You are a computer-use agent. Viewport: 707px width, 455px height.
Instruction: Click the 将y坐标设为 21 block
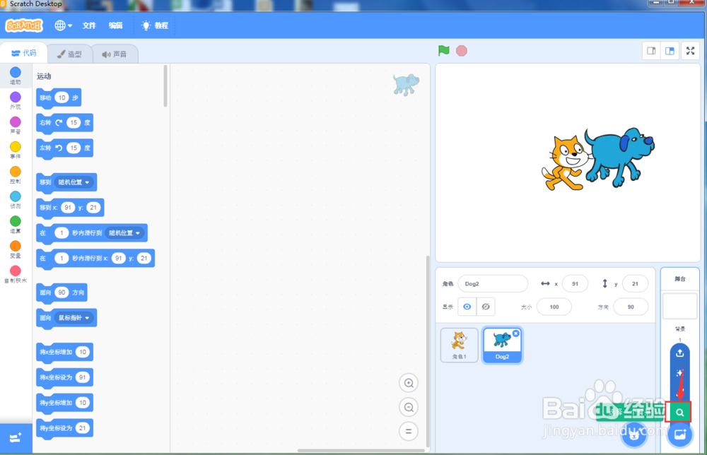pos(64,428)
